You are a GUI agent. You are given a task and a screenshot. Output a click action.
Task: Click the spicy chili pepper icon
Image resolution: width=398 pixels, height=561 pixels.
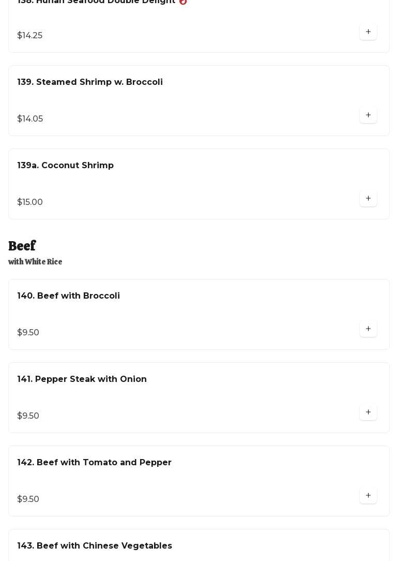pos(183,2)
